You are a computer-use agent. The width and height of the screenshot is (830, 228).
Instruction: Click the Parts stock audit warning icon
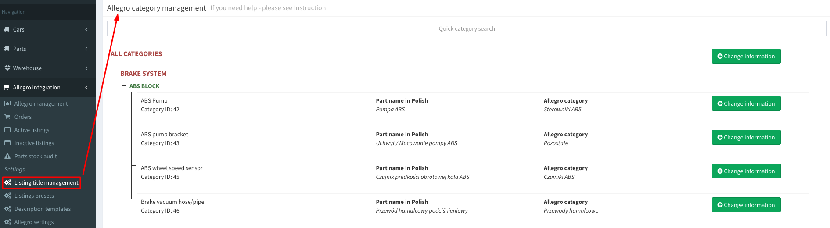click(x=7, y=157)
